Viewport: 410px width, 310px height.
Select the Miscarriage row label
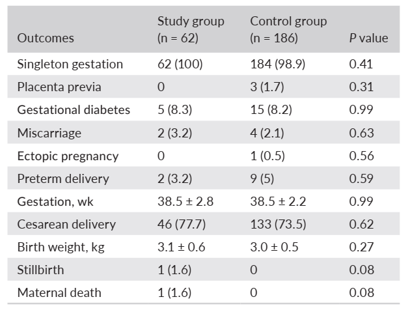click(x=49, y=133)
